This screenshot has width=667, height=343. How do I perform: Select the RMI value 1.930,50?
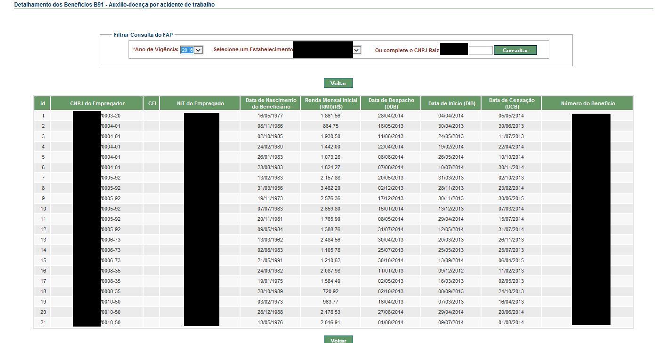point(330,136)
